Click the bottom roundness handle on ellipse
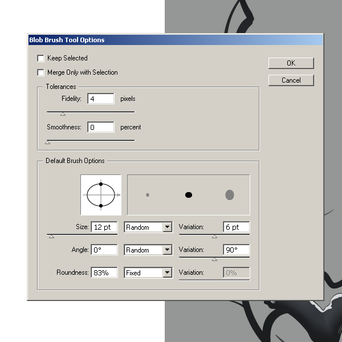 click(101, 206)
